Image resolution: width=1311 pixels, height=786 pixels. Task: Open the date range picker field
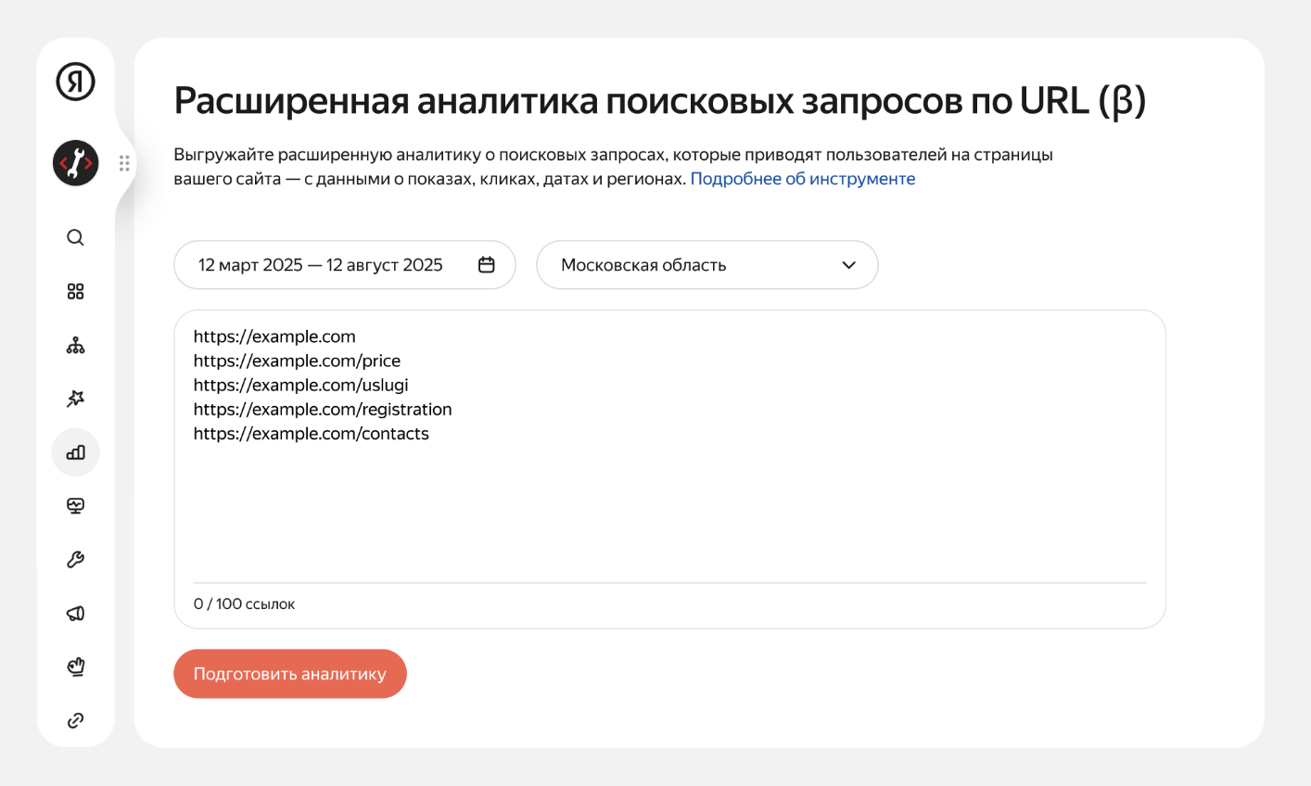tap(321, 265)
